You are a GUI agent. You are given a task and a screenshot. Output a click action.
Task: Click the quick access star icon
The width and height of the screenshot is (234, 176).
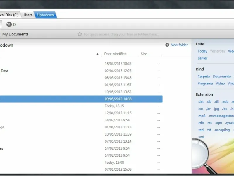80,34
